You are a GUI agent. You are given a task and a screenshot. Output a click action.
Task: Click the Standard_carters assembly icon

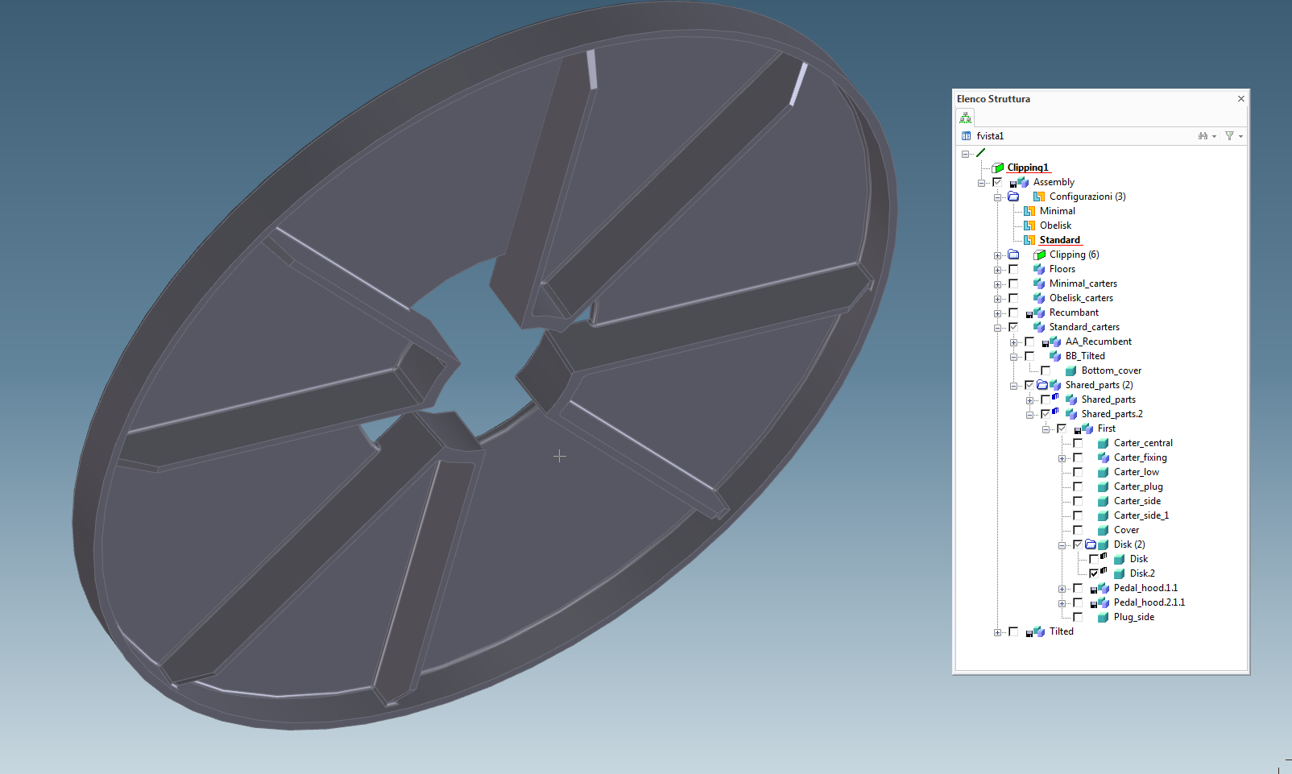tap(1039, 327)
